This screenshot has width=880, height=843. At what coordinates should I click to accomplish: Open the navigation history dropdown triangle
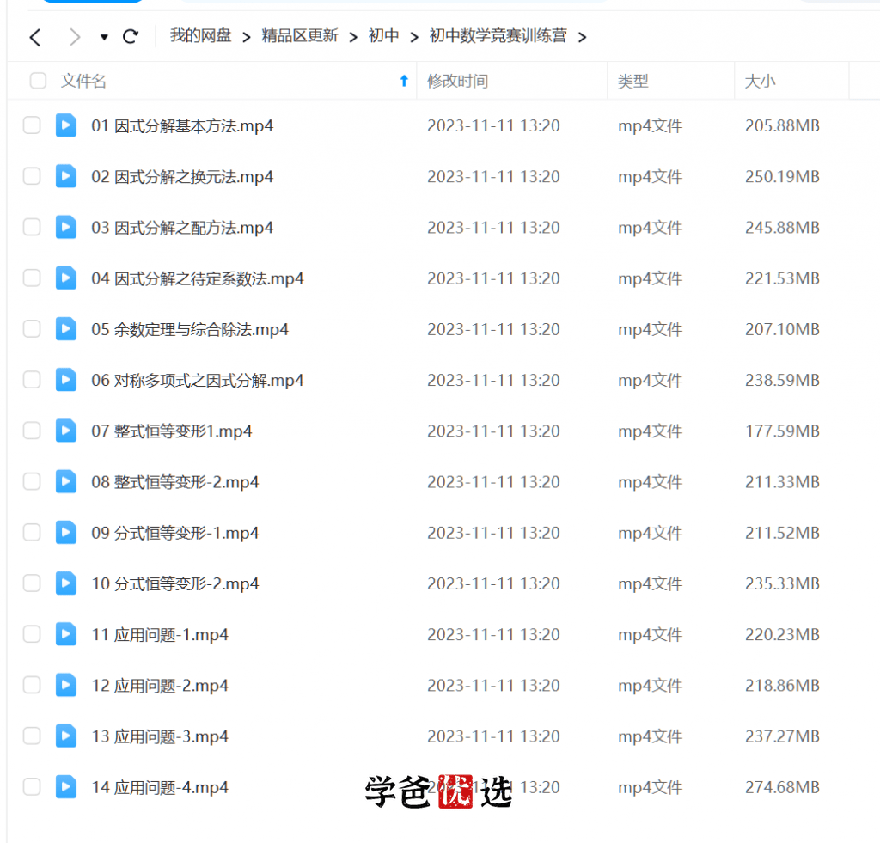[104, 38]
